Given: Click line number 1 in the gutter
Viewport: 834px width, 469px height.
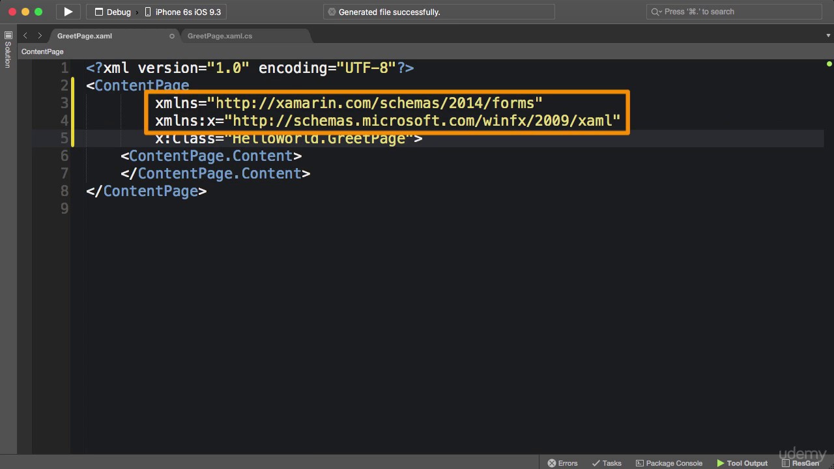Looking at the screenshot, I should (x=64, y=68).
